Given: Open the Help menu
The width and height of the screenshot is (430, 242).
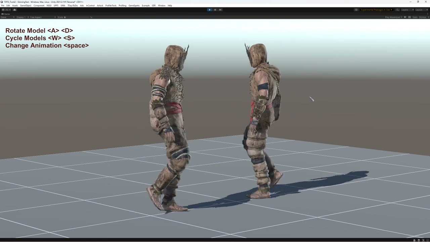Looking at the screenshot, I should pos(170,6).
